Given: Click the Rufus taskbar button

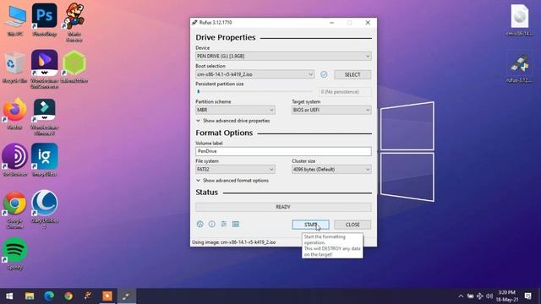Looking at the screenshot, I should [x=127, y=296].
